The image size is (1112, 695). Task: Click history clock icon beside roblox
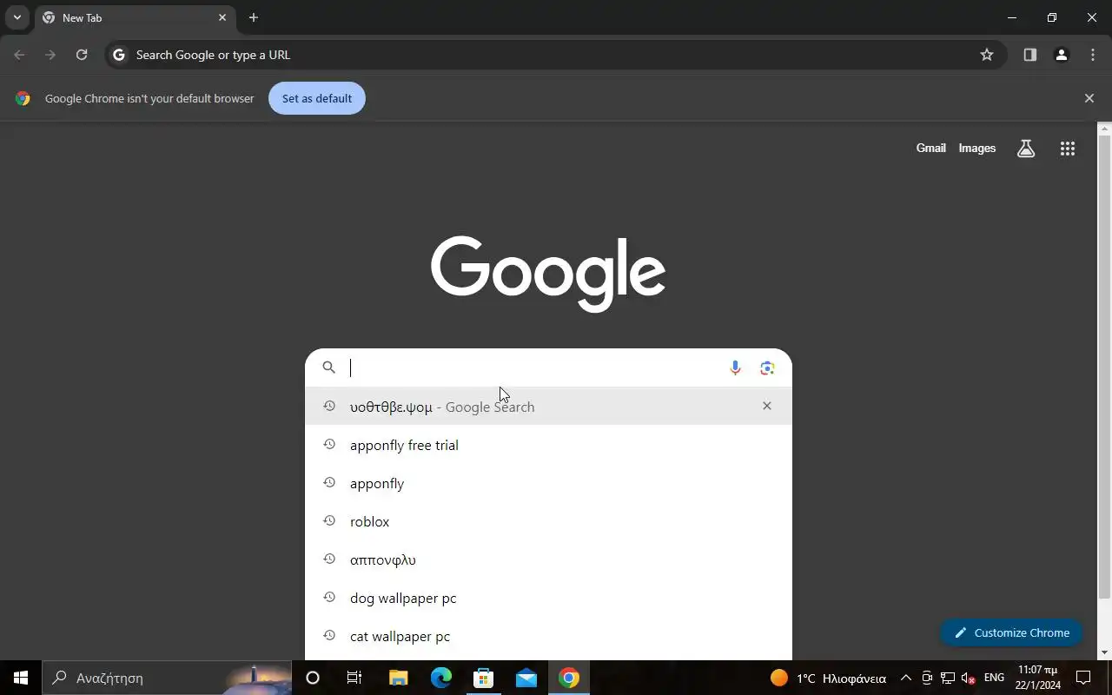coord(329,520)
